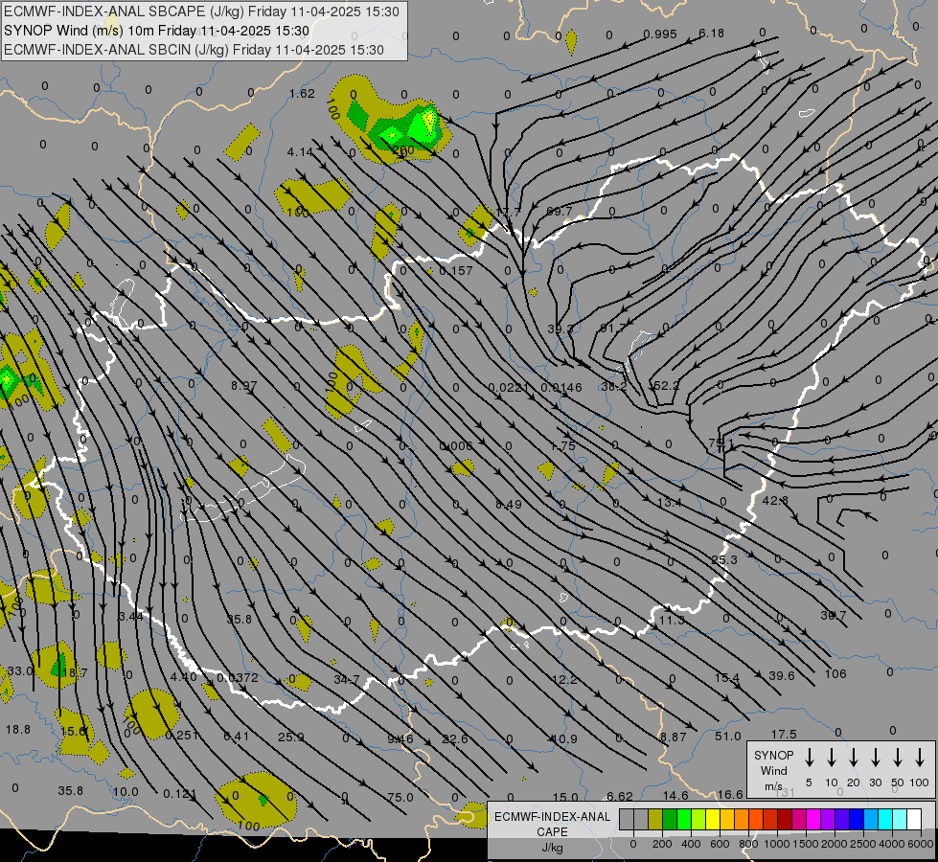
Task: Click the map value 0.0372
Action: pyautogui.click(x=238, y=677)
